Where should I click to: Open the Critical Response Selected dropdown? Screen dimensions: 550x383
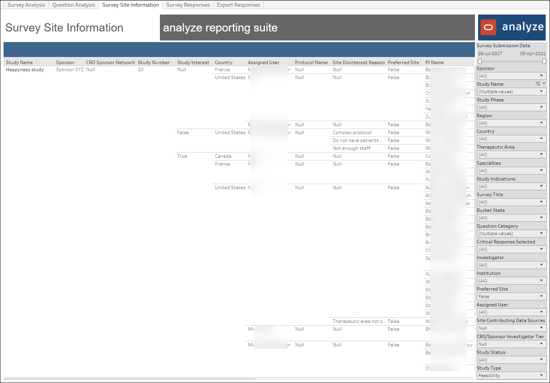coord(511,249)
